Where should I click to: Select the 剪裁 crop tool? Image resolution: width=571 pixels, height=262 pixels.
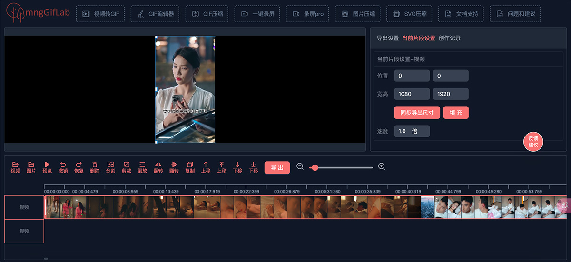pyautogui.click(x=126, y=165)
